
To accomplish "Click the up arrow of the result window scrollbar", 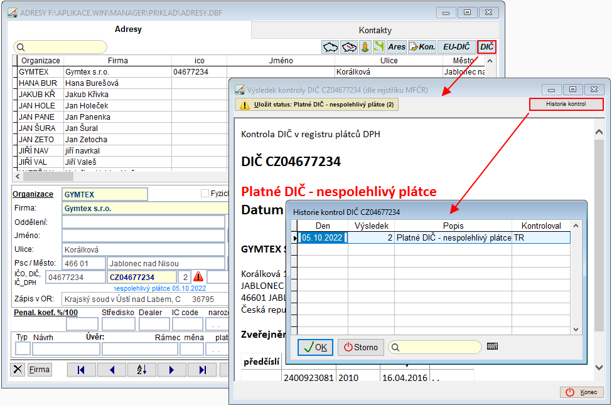I will tap(599, 132).
